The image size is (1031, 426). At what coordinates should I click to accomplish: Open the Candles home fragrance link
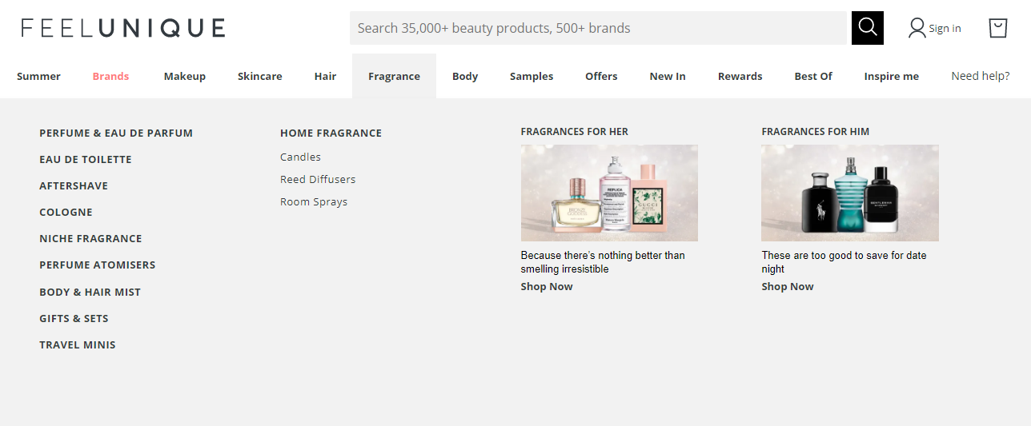(300, 157)
